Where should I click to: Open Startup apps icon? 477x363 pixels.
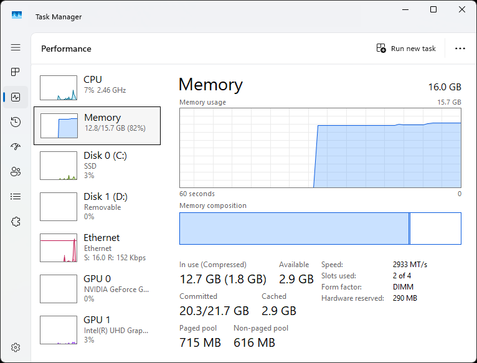click(16, 147)
